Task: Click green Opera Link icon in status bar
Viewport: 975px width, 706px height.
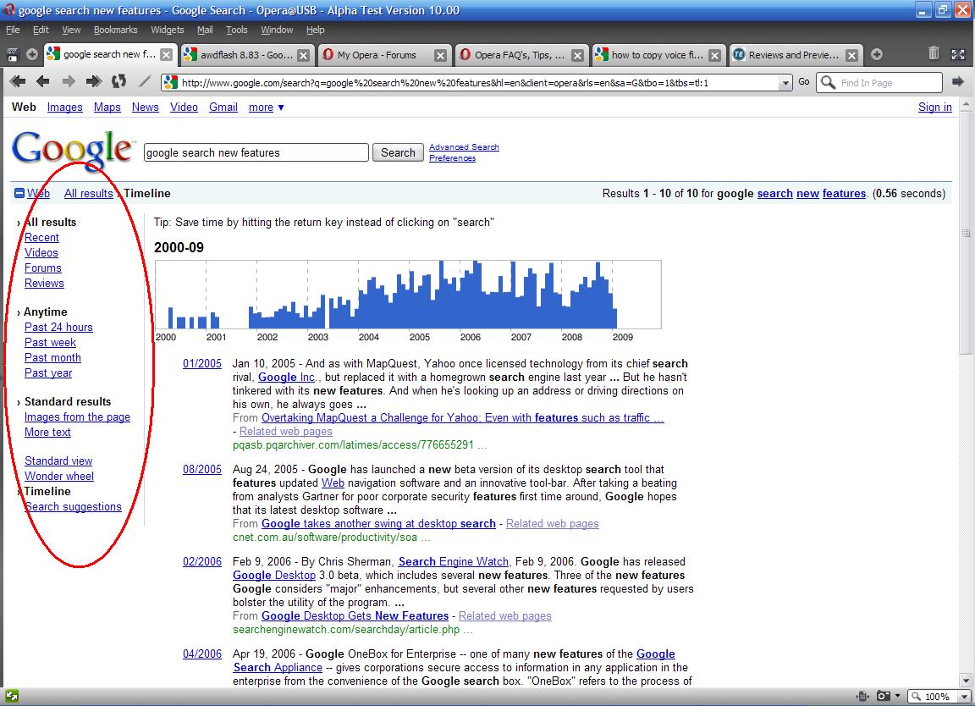Action: coord(12,696)
